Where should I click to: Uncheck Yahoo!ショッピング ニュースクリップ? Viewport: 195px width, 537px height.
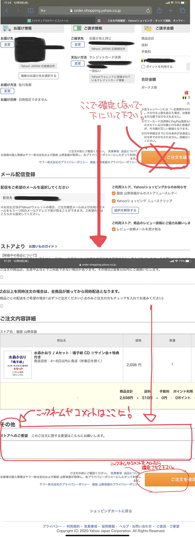pyautogui.click(x=114, y=201)
